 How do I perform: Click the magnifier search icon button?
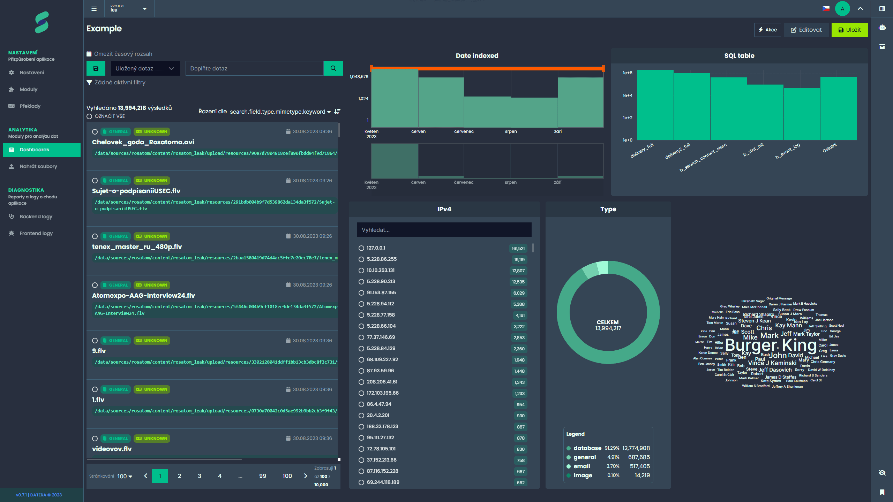333,68
